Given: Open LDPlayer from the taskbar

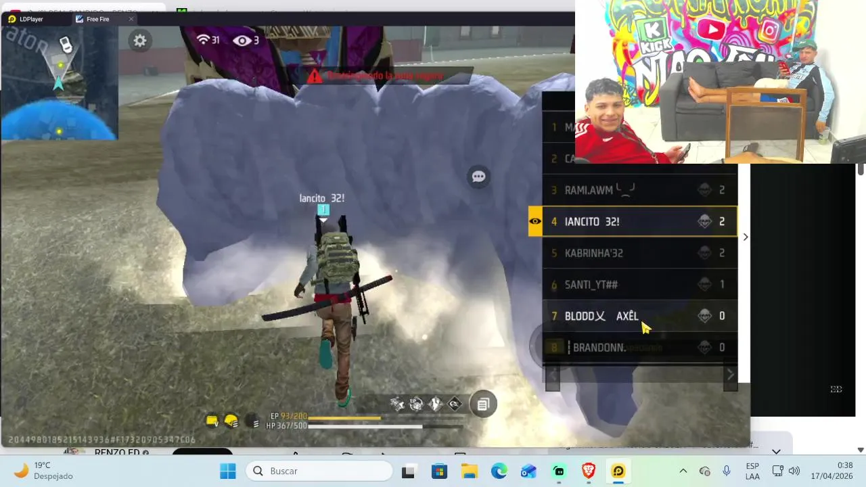Looking at the screenshot, I should (618, 471).
